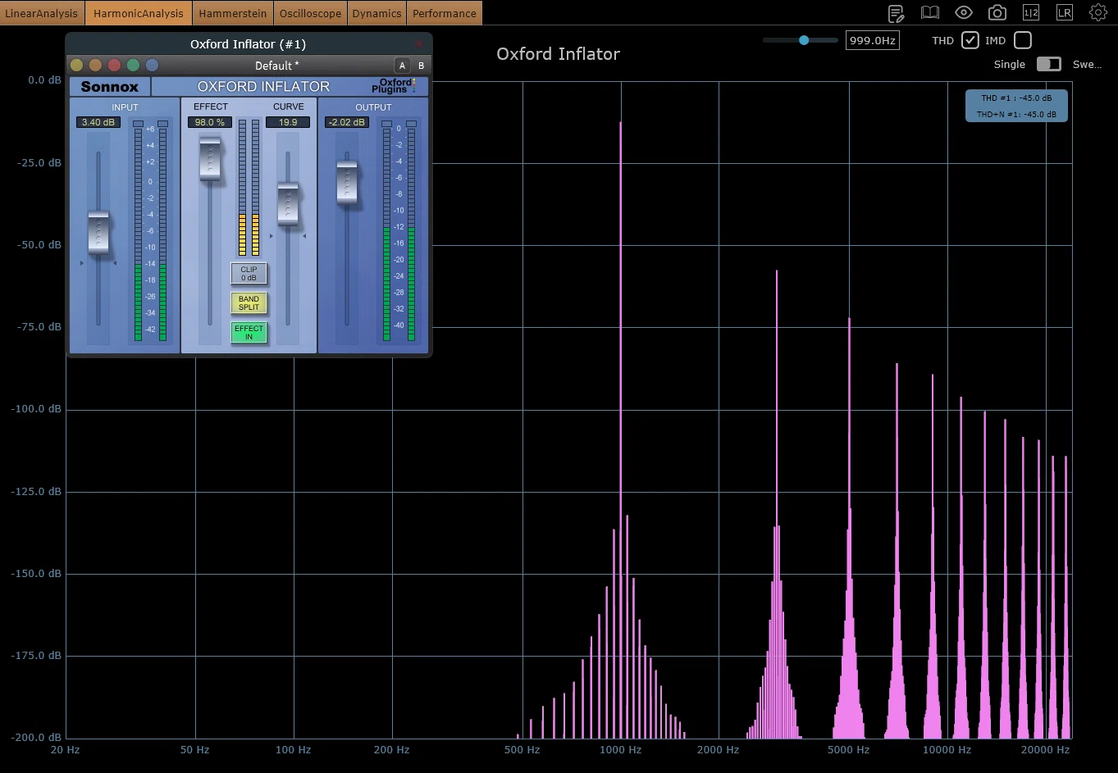Click the yellow preset dot in plugin header
Image resolution: width=1118 pixels, height=773 pixels.
pos(76,66)
